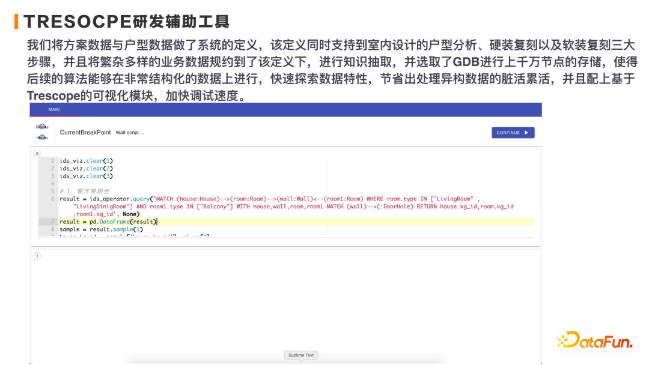Click the Hotkey cloud icon in sidebar

(x=42, y=137)
